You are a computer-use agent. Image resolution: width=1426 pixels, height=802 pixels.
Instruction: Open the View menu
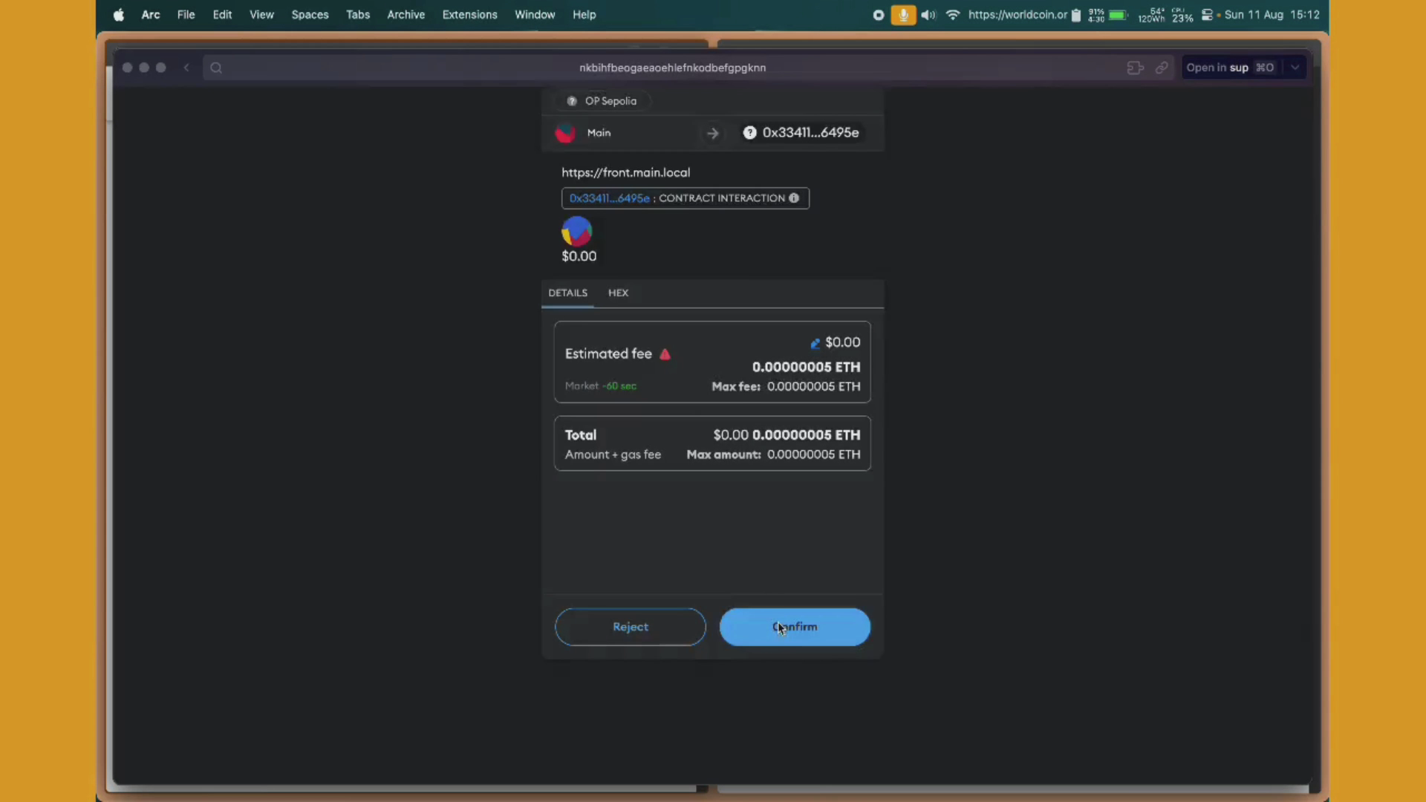point(261,15)
